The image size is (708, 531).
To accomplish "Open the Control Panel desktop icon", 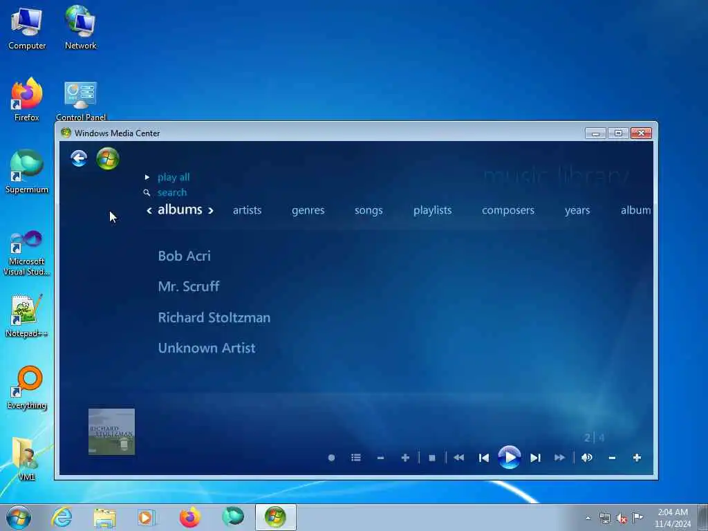I will point(81,101).
